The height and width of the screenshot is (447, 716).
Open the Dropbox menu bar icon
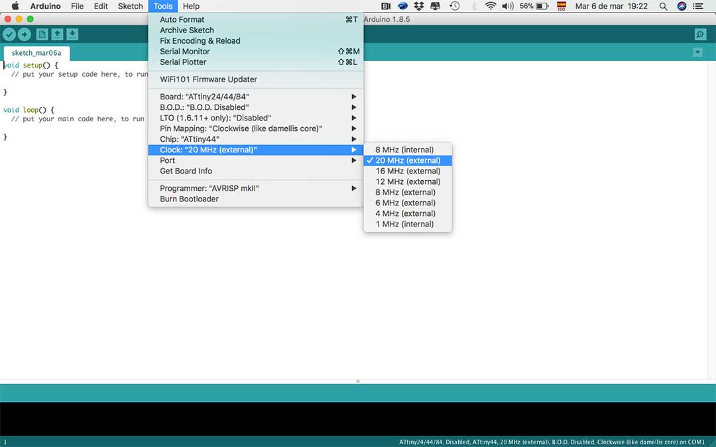click(x=419, y=6)
